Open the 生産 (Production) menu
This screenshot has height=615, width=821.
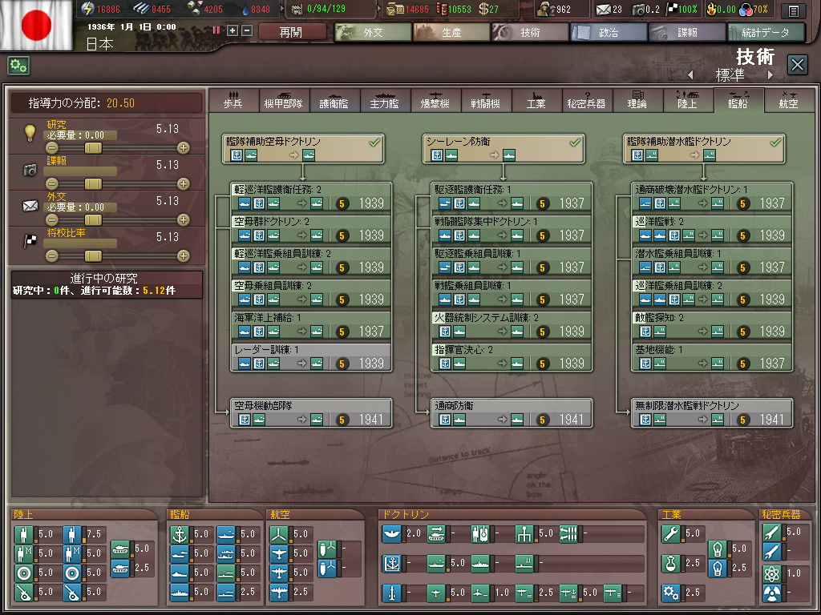(x=451, y=32)
